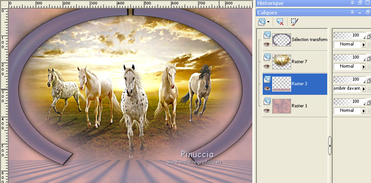Select the Raster 7 layer thumbnail
Screen dimensions: 371x183
[282, 62]
